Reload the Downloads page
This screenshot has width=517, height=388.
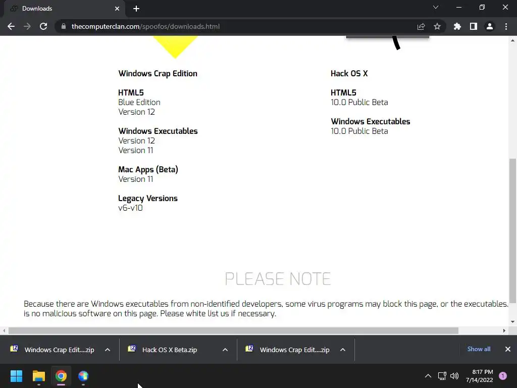[x=43, y=26]
